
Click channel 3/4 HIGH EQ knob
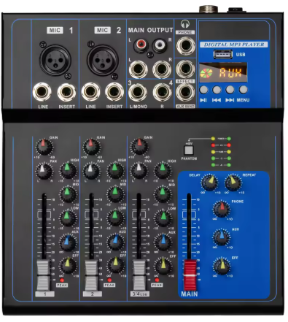163,170
